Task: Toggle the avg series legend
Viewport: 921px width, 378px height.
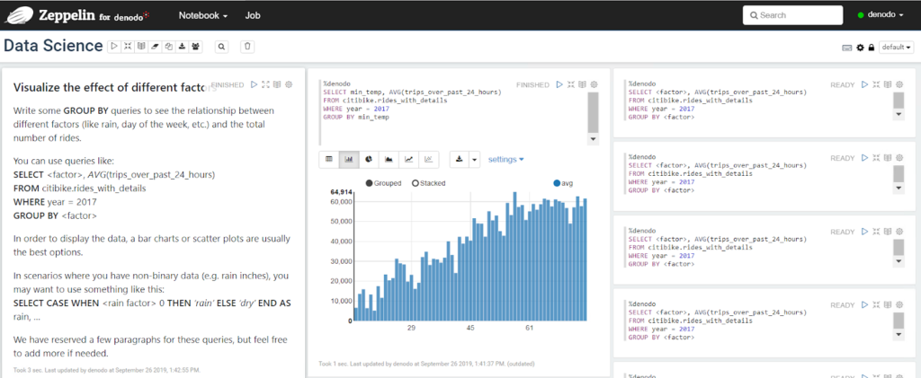Action: [562, 183]
